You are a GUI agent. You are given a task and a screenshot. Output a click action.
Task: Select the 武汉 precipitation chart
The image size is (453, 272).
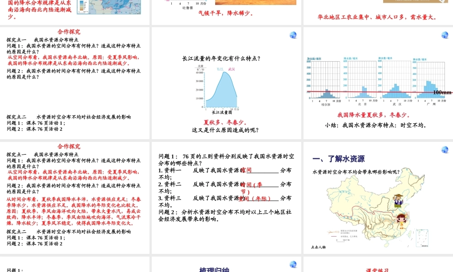pyautogui.click(x=395, y=81)
